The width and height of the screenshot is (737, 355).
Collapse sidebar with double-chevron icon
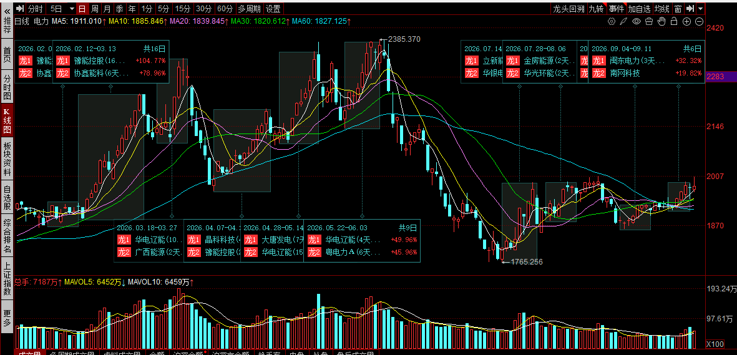(7, 9)
